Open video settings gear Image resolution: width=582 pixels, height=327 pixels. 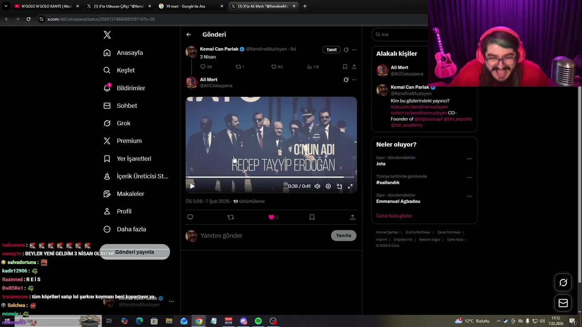[328, 186]
